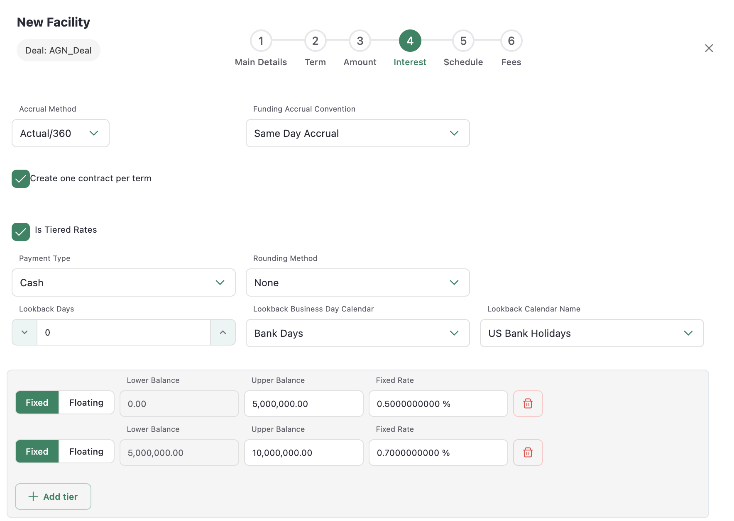Select Floating for the first tier
This screenshot has height=521, width=734.
click(x=86, y=402)
